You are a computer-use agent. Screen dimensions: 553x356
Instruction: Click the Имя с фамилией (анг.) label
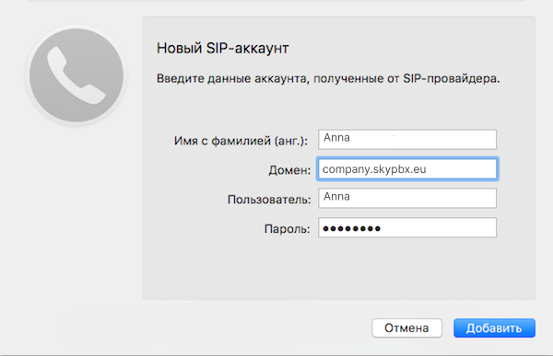[x=241, y=141]
